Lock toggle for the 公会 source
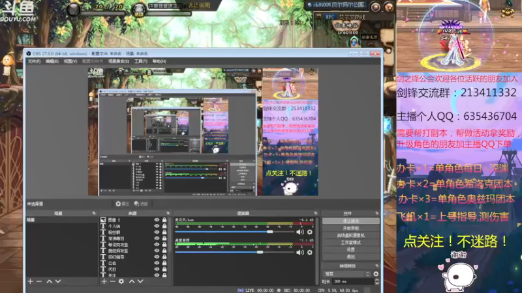 coord(164,263)
